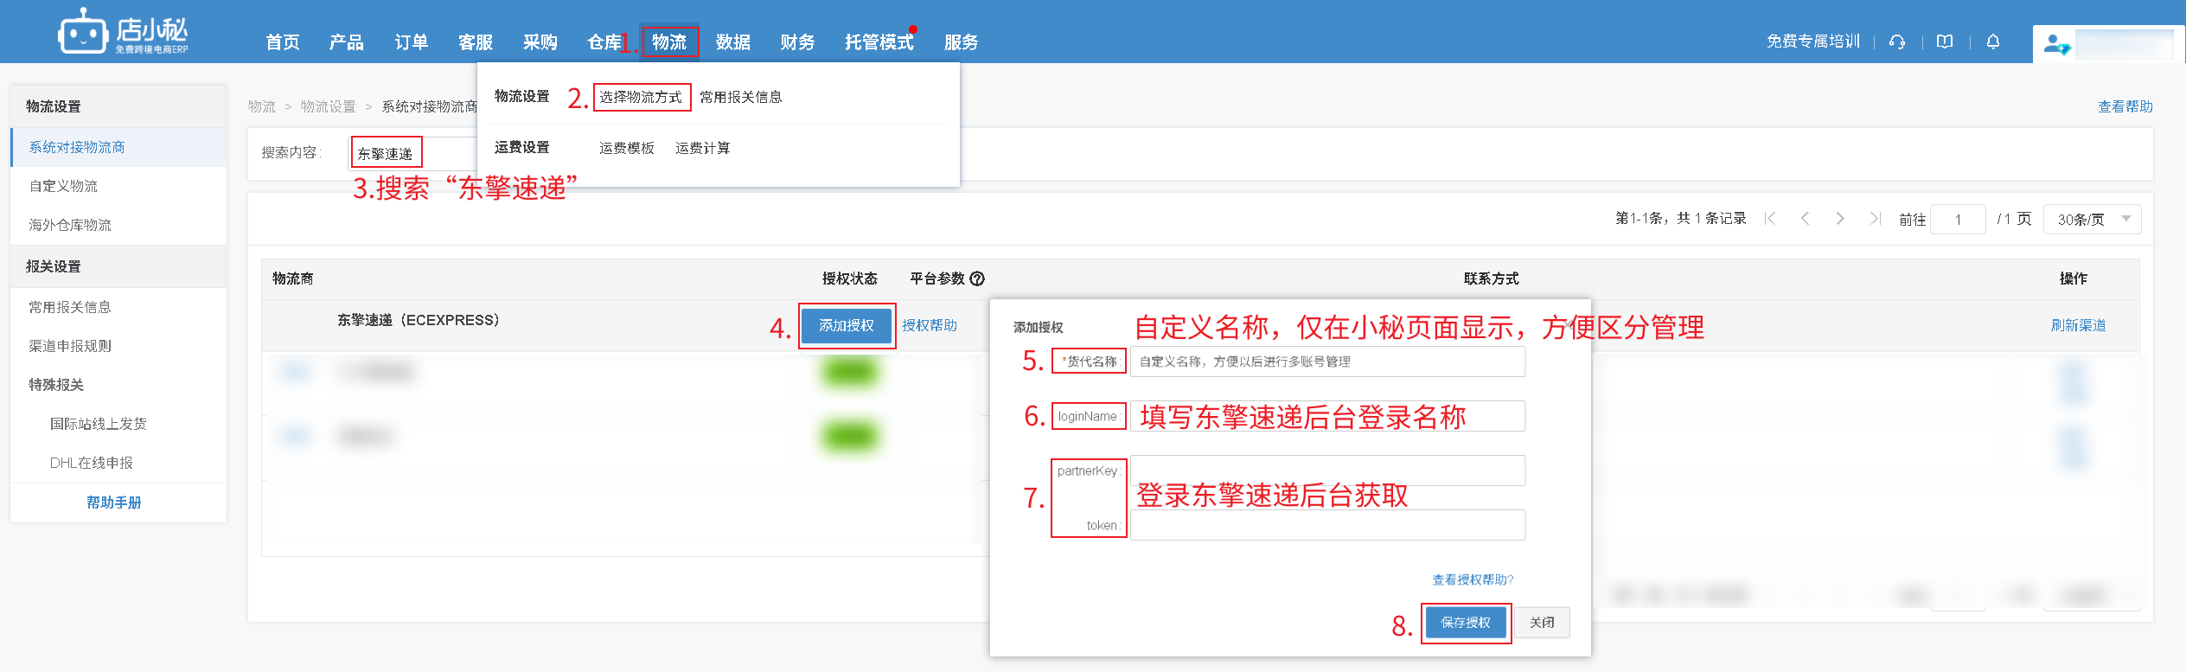The width and height of the screenshot is (2186, 672).
Task: Open the 产品 menu
Action: coord(347,42)
